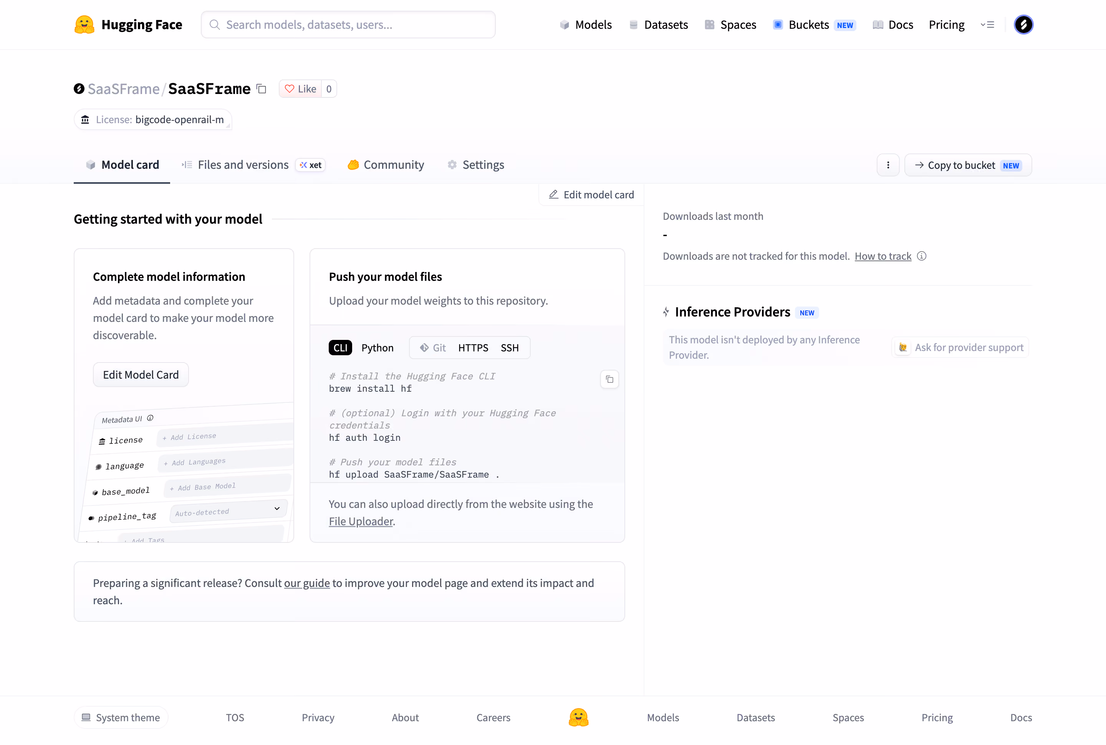
Task: Open Docs in the top navigation
Action: tap(893, 25)
